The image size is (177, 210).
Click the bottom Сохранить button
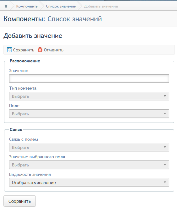coord(19,201)
